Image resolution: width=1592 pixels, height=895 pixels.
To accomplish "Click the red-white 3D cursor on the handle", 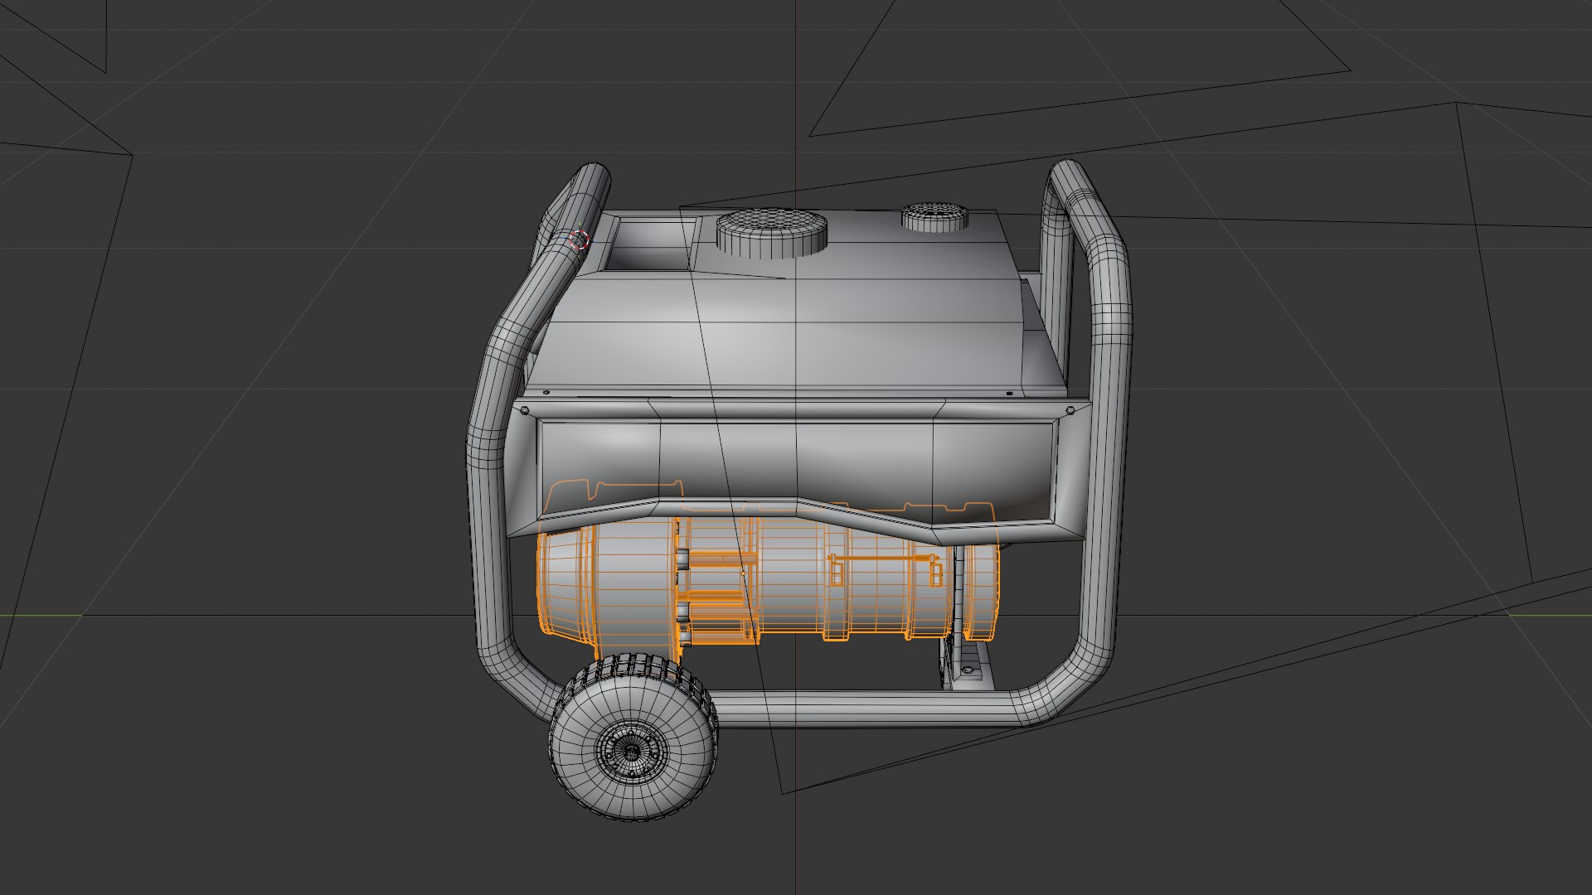I will (580, 240).
